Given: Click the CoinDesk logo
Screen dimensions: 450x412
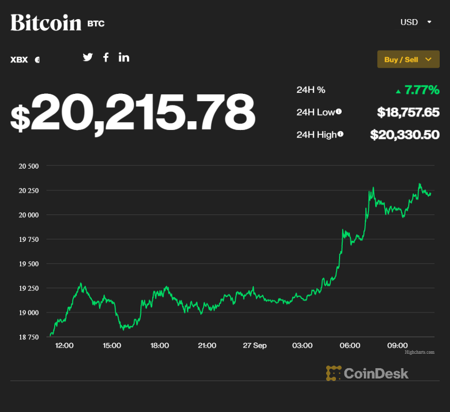Looking at the screenshot, I should point(366,373).
